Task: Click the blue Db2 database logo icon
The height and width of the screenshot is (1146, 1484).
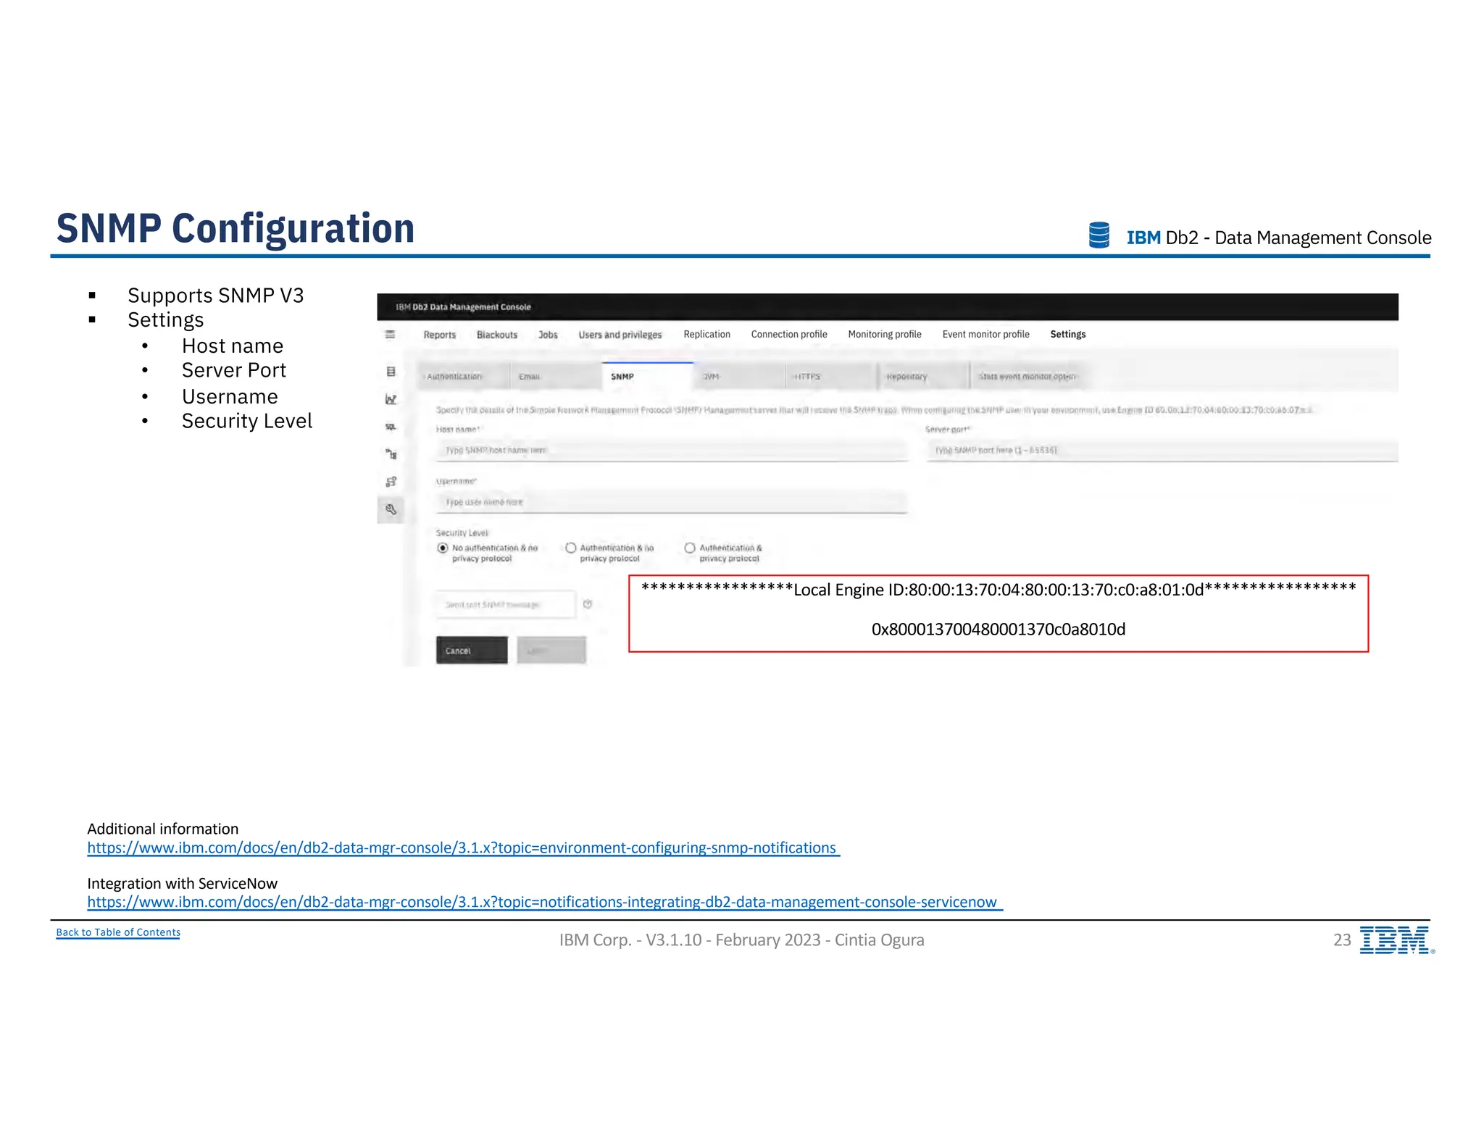Action: [1099, 235]
